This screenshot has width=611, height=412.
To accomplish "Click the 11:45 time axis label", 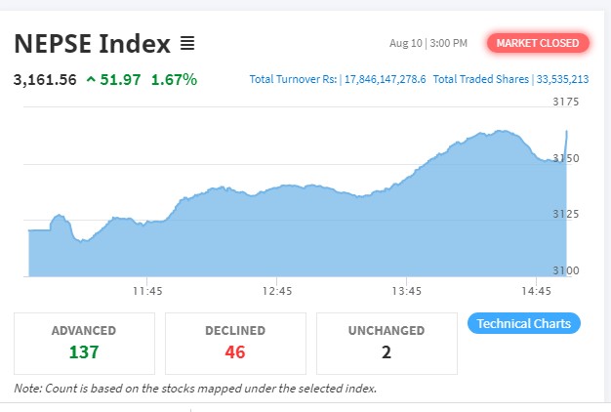I will [147, 291].
